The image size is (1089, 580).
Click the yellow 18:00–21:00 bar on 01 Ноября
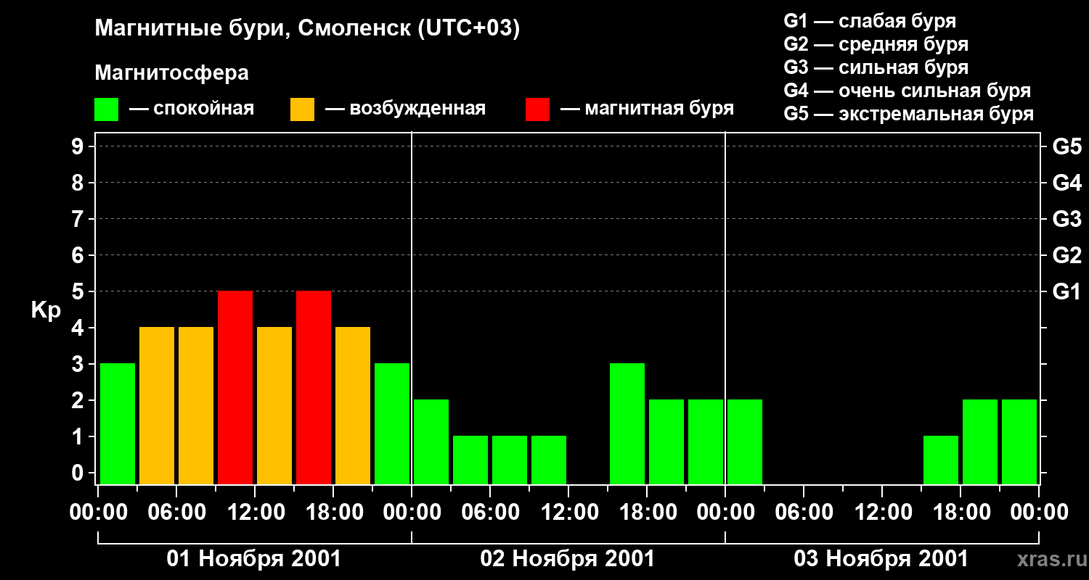point(353,405)
